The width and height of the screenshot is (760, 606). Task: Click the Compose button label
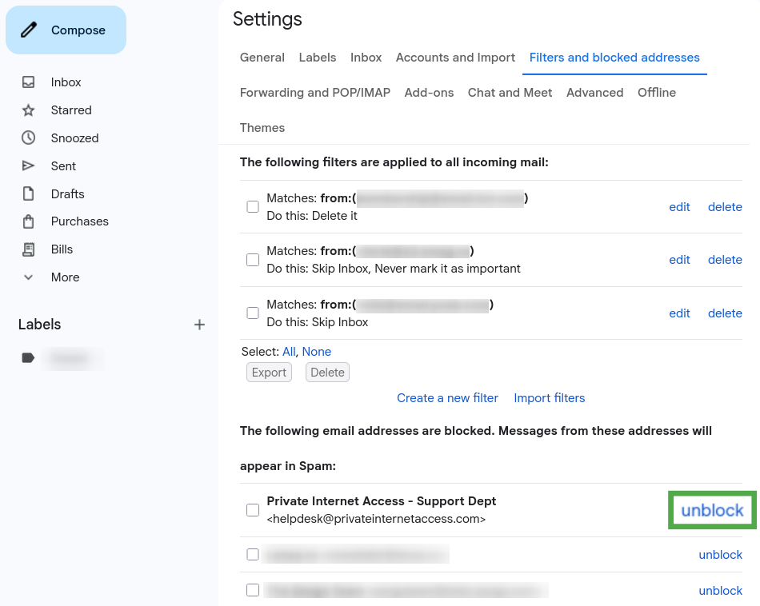coord(78,30)
